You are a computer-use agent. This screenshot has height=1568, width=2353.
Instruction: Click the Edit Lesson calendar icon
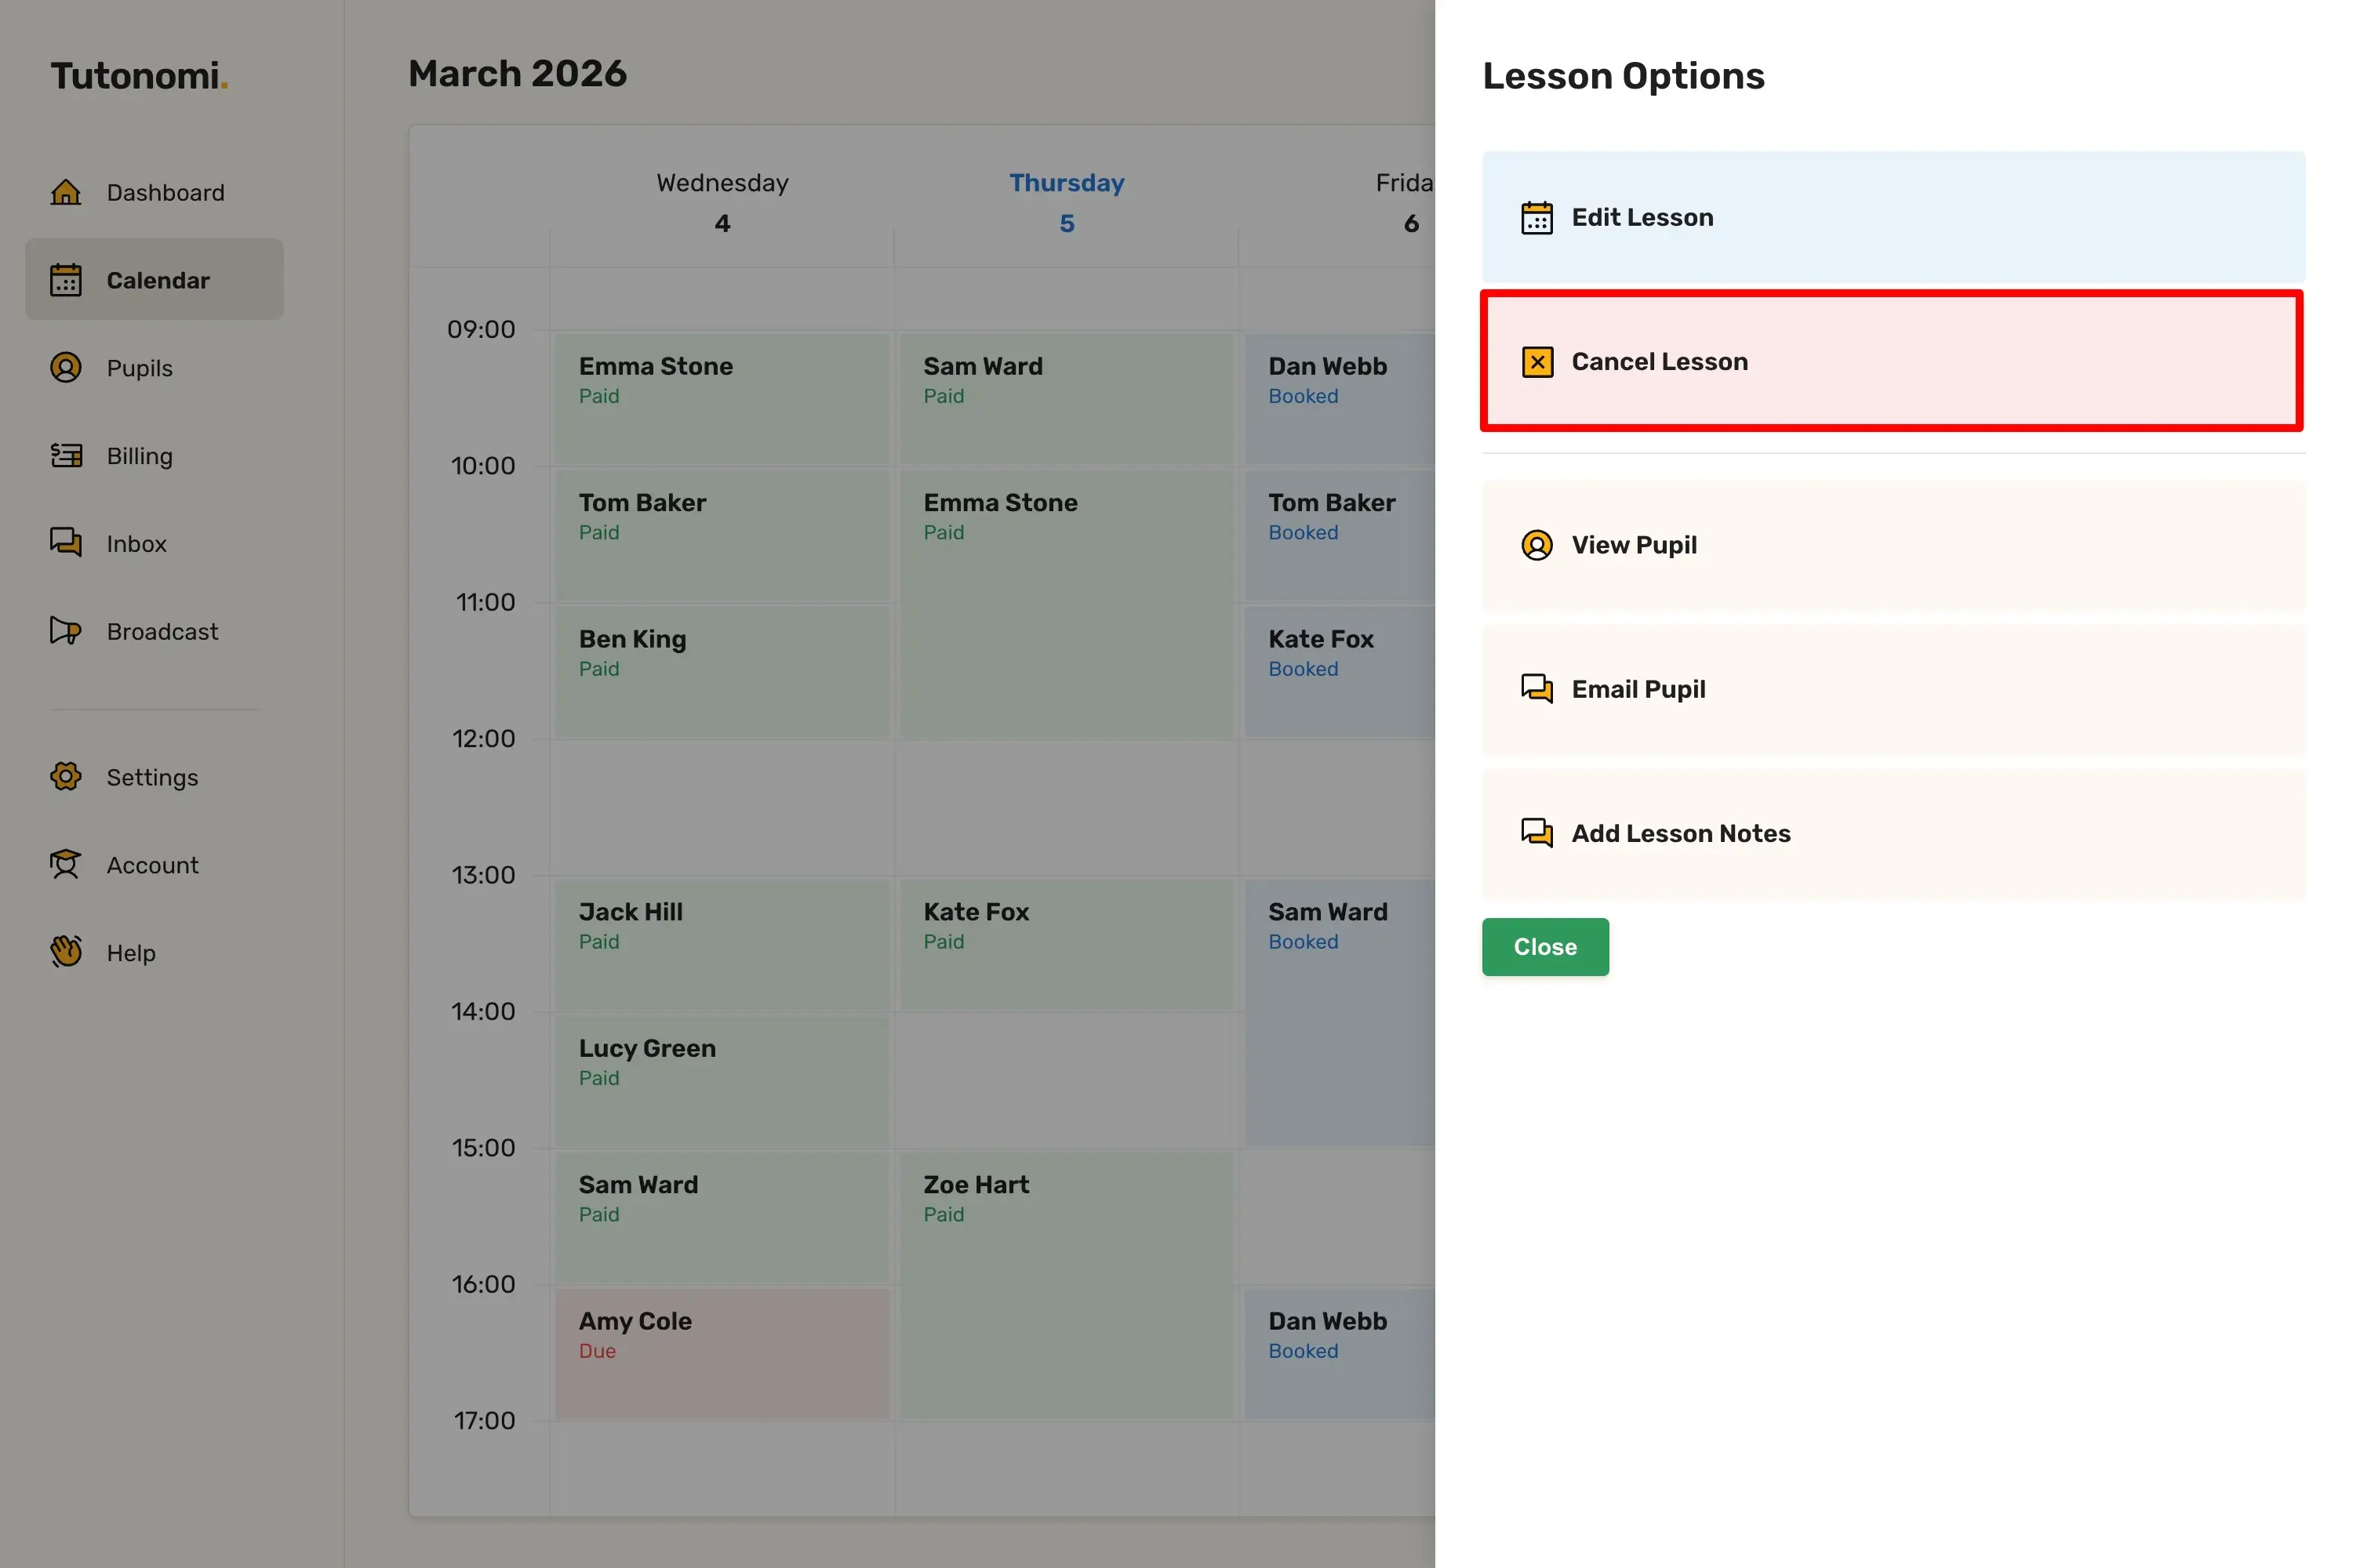click(1537, 218)
